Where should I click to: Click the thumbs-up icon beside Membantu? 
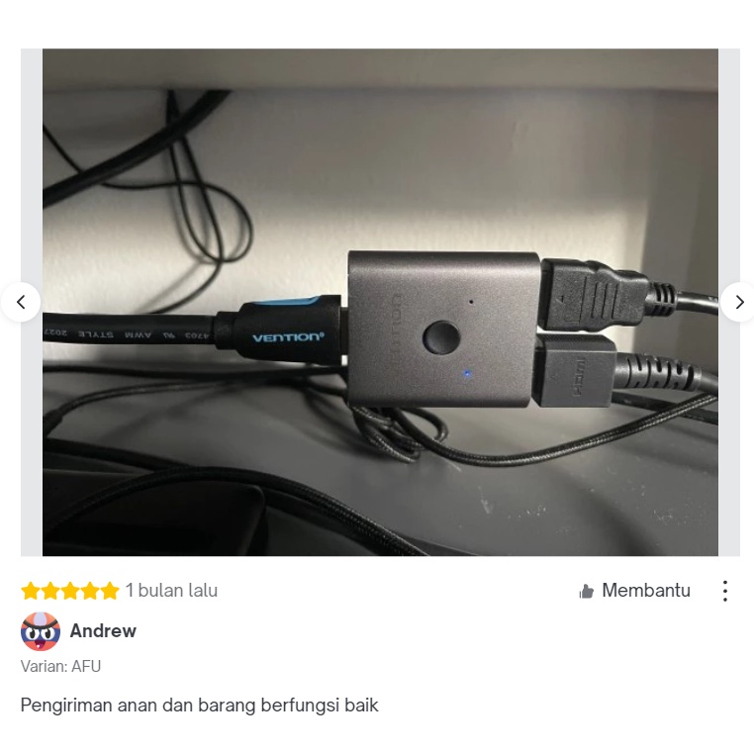pos(586,591)
